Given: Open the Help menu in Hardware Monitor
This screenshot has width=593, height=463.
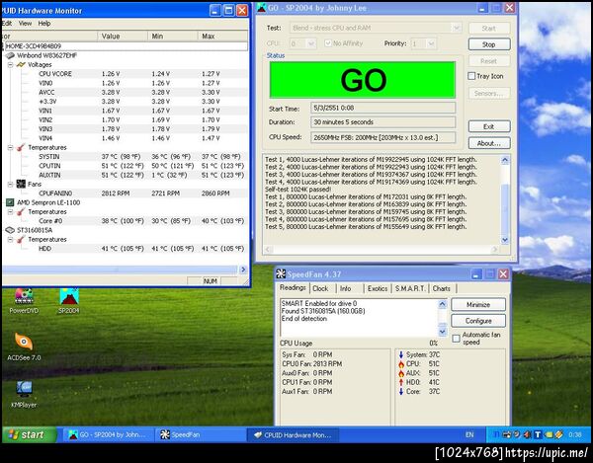Looking at the screenshot, I should point(44,24).
